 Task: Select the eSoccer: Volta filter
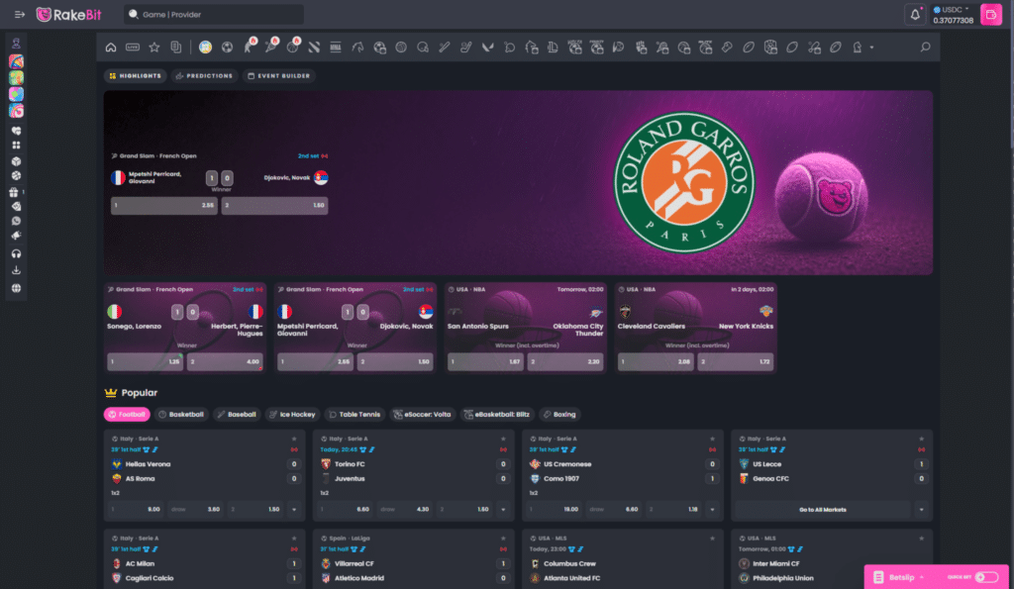point(422,415)
